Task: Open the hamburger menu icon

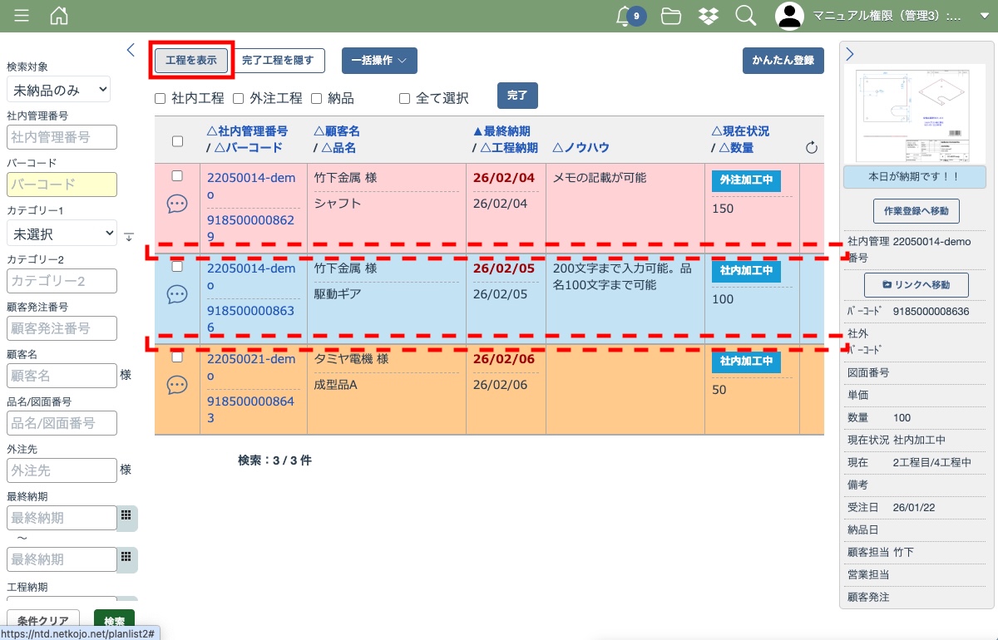Action: pyautogui.click(x=22, y=16)
